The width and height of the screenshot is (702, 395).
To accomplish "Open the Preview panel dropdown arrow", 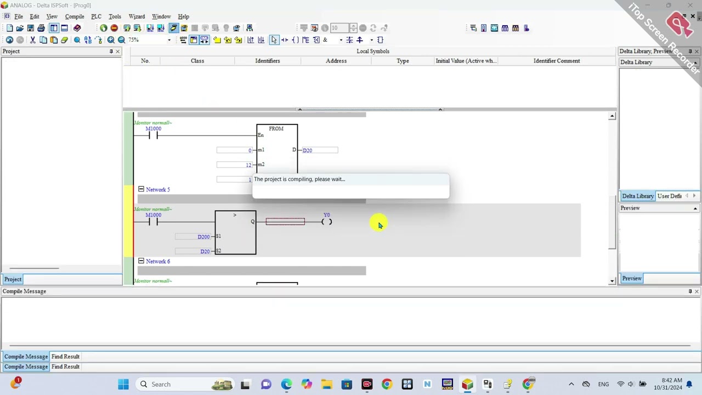I will pos(695,208).
